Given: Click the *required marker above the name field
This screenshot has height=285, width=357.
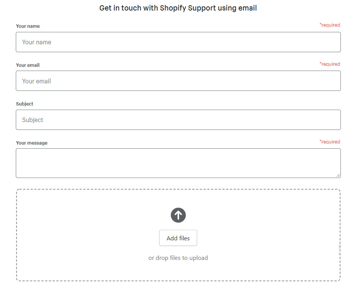Looking at the screenshot, I should click(x=330, y=25).
